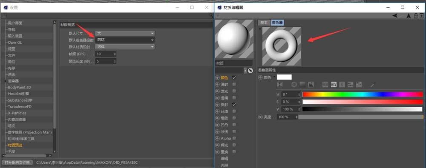
Task: Enable the 透明 channel checkbox
Action: click(x=234, y=98)
